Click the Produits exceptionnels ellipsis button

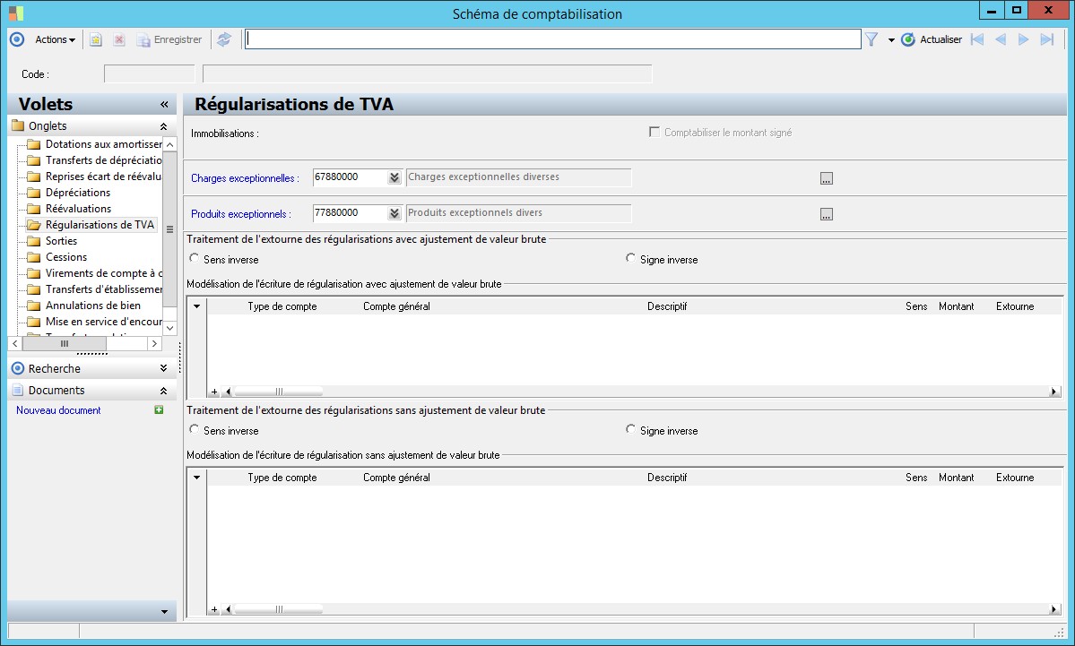tap(827, 214)
